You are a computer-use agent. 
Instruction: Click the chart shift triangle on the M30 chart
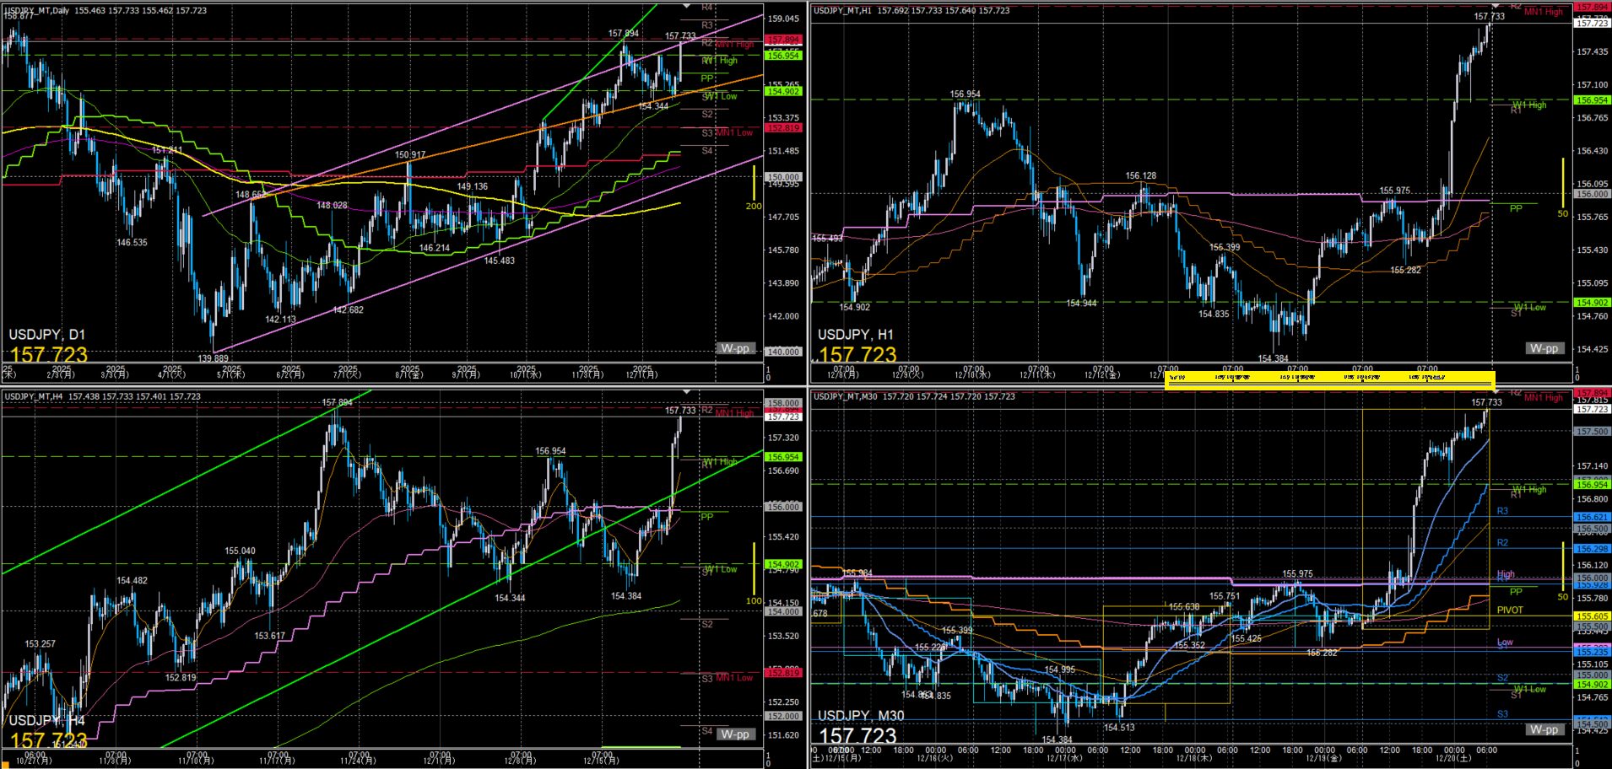(1495, 392)
